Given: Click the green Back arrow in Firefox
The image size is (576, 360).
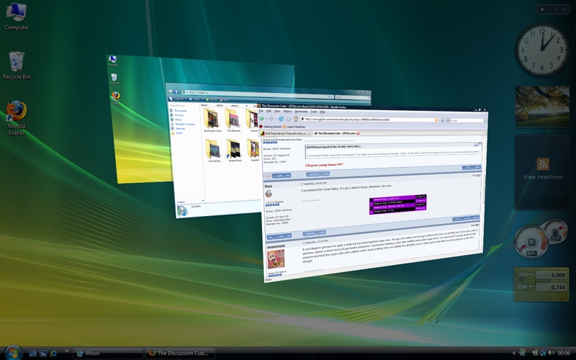Looking at the screenshot, I should 262,118.
